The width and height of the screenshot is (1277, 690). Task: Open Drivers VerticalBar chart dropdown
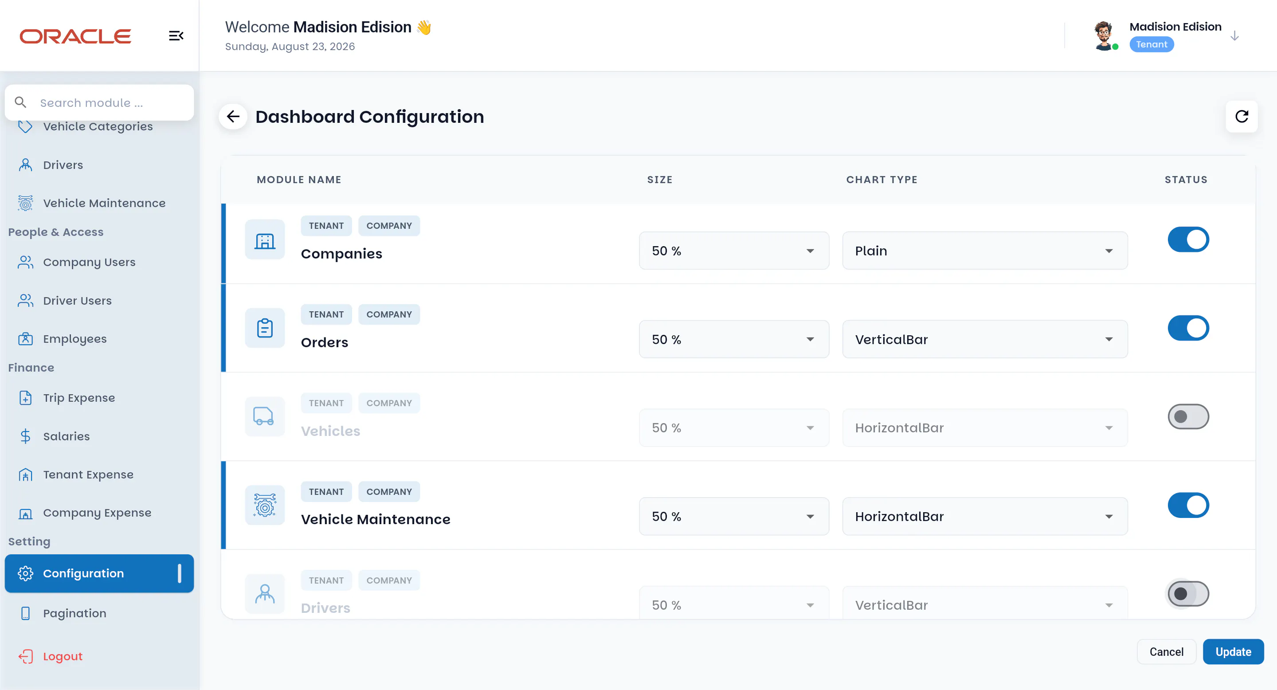tap(984, 603)
